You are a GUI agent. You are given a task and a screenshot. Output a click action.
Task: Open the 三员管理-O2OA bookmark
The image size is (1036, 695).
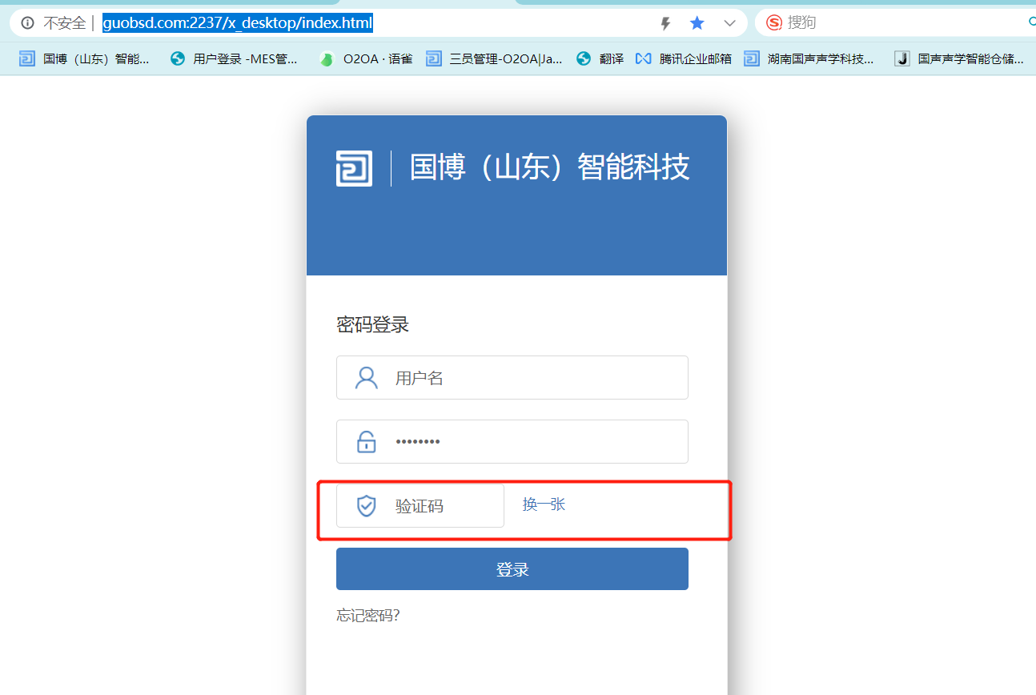tap(494, 58)
